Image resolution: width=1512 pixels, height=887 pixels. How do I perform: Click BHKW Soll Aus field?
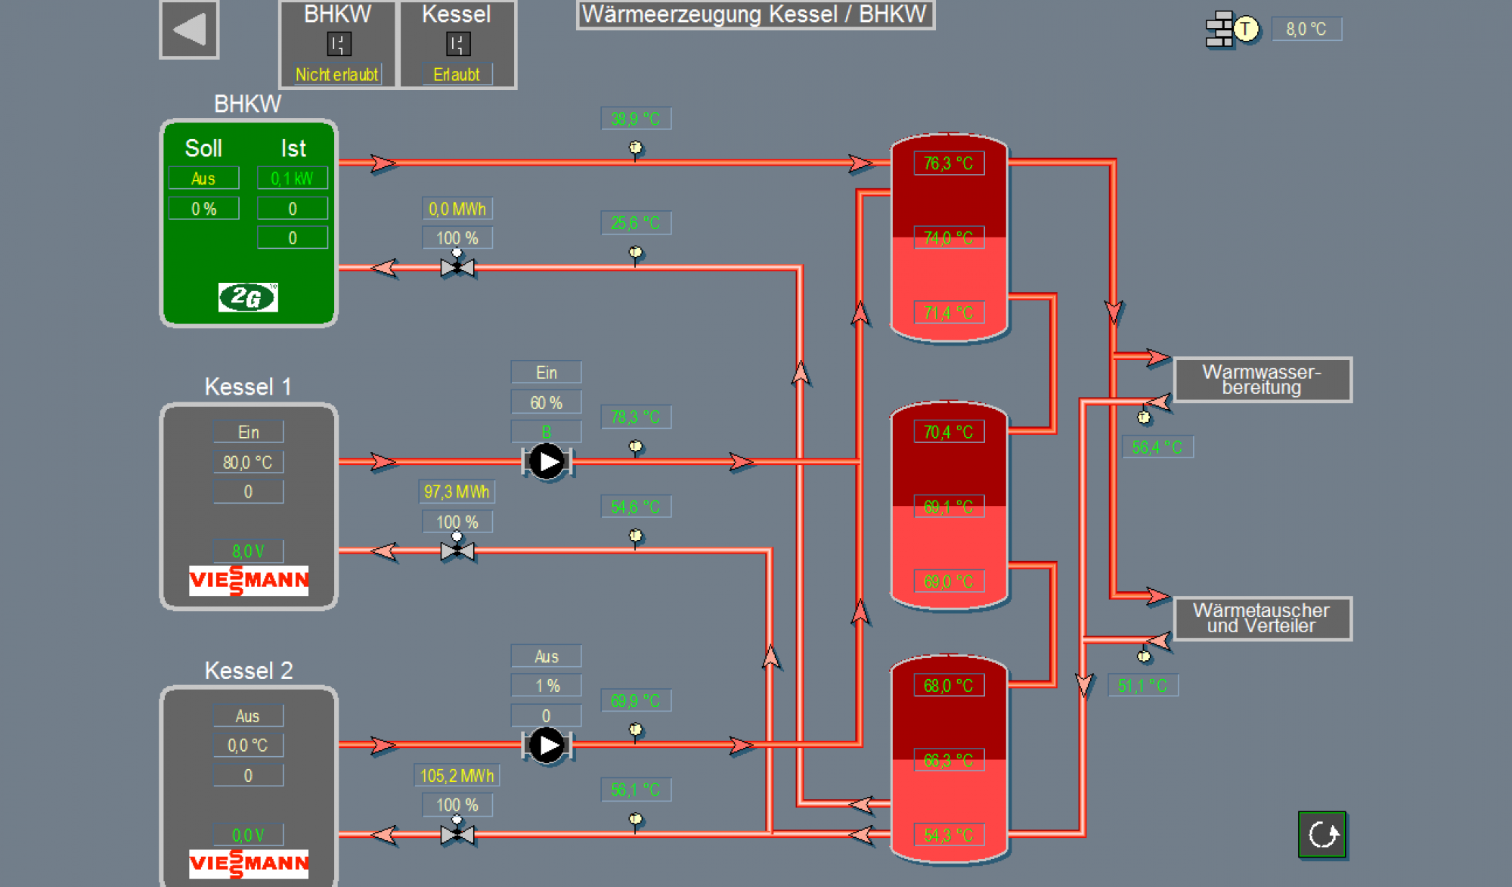[203, 178]
